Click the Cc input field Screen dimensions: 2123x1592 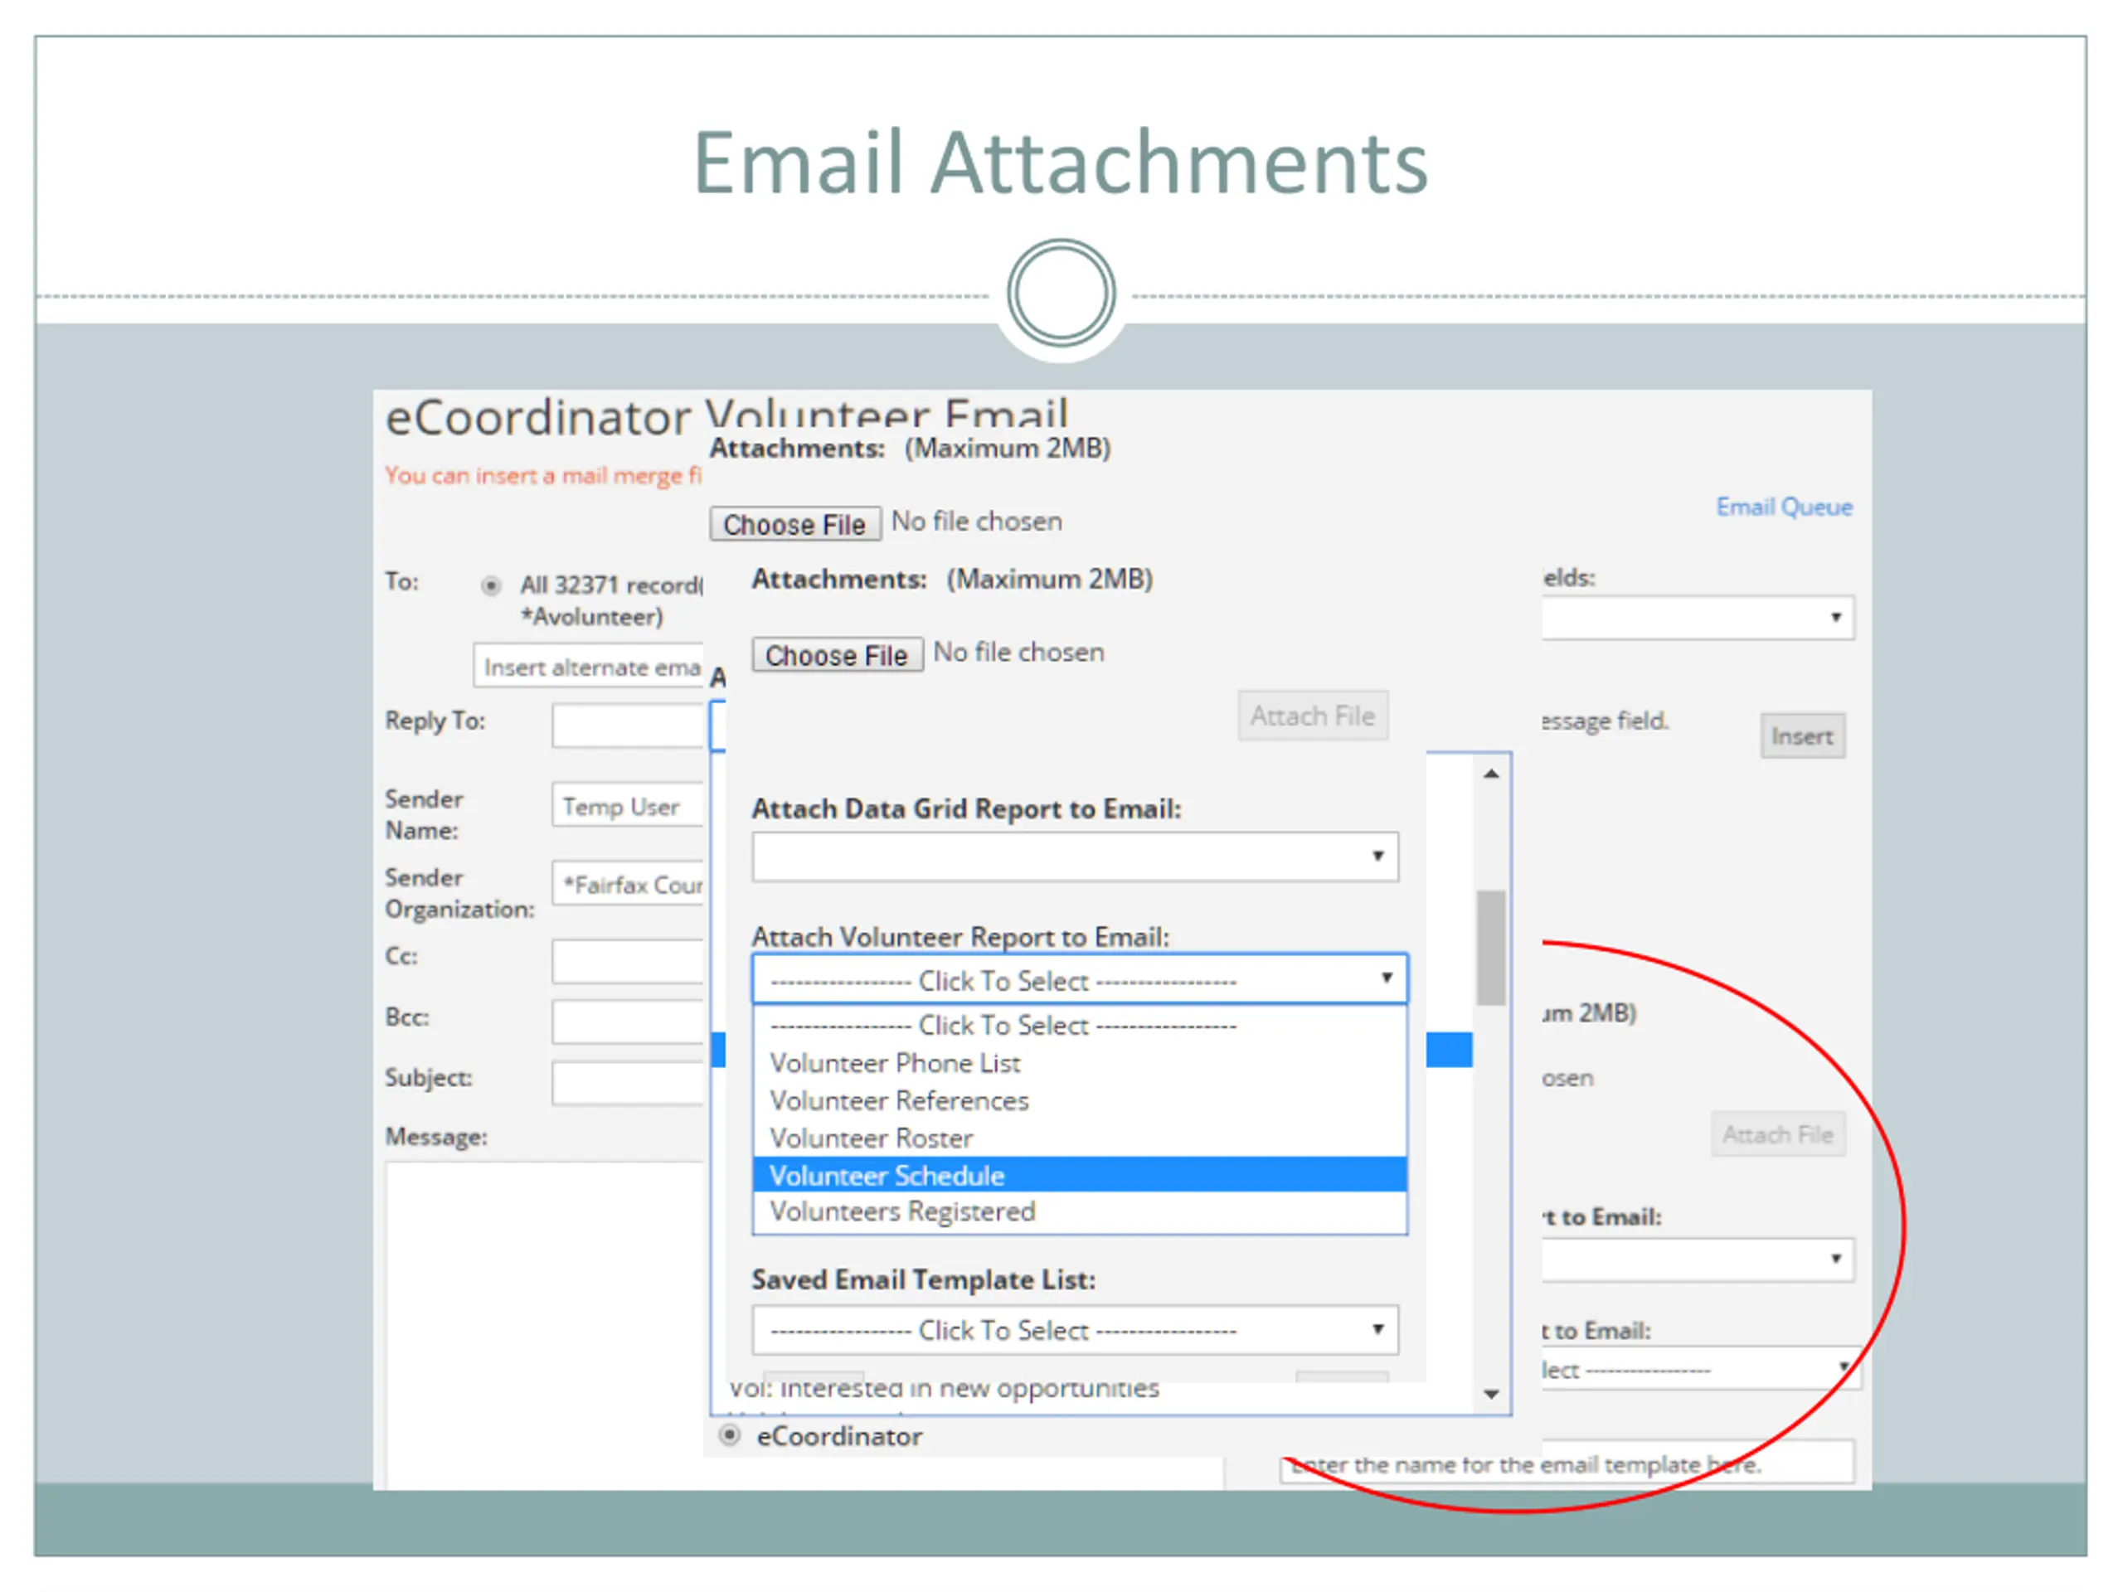coord(628,962)
